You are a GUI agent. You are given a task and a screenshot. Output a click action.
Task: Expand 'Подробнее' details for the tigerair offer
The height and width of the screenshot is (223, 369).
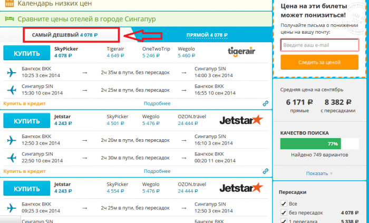157,103
